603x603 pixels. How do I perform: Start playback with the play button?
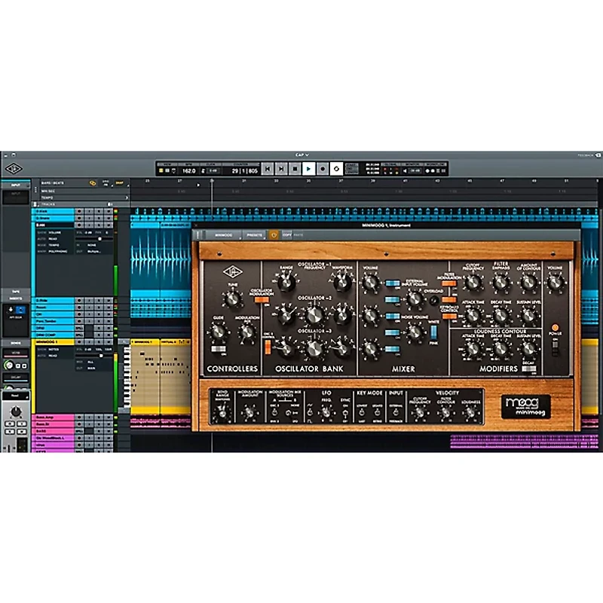(309, 169)
